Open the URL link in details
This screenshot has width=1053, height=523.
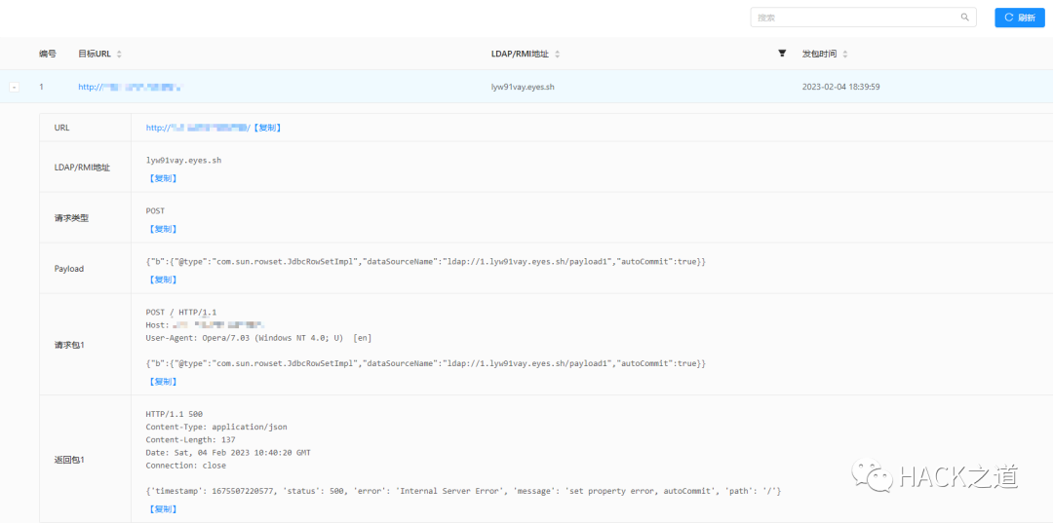coord(199,128)
